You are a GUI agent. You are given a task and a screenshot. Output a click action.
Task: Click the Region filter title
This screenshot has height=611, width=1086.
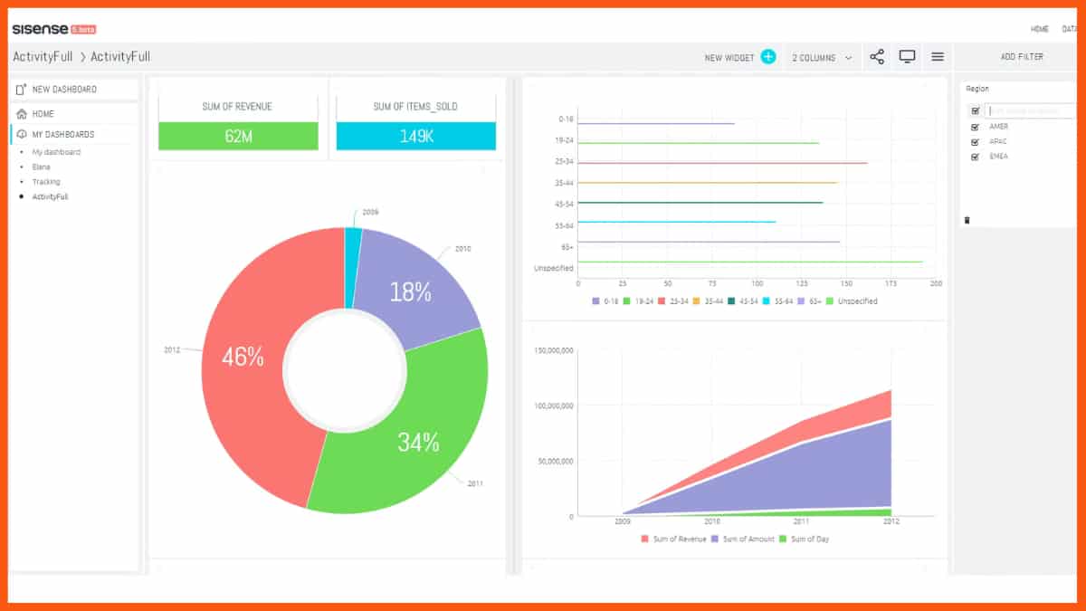click(977, 89)
